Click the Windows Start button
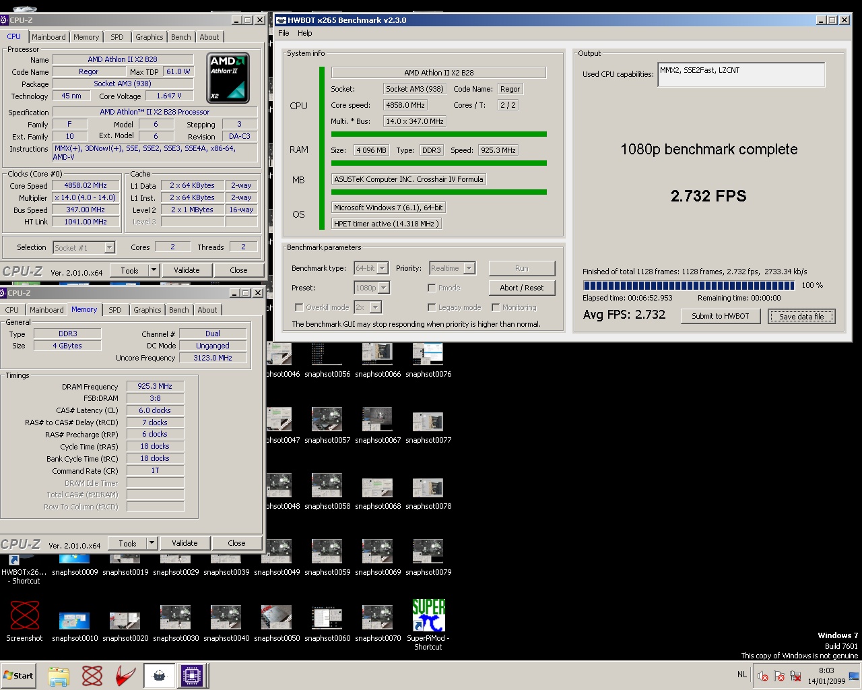 pos(18,676)
